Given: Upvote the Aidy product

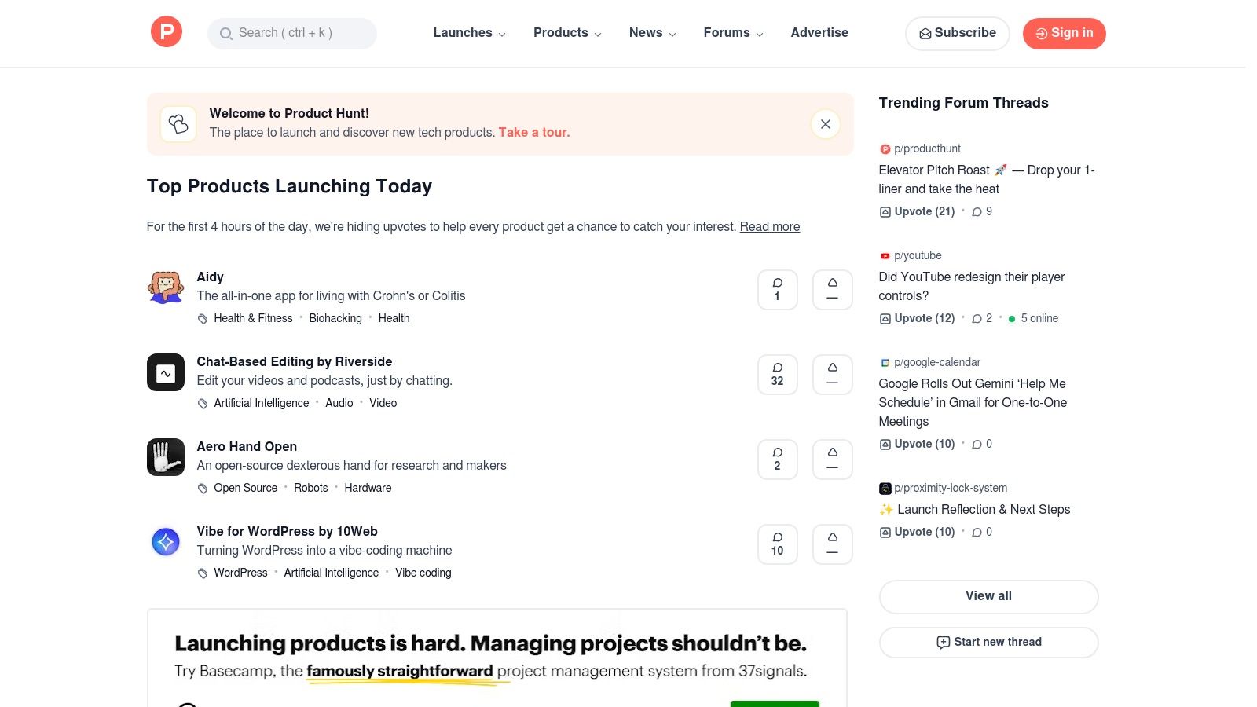Looking at the screenshot, I should pos(832,290).
